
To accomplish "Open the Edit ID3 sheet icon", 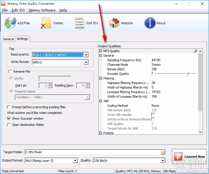I will click(79, 23).
